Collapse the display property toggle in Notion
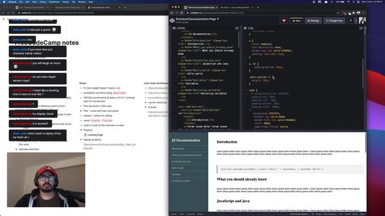This screenshot has width=385, height=216. click(81, 140)
